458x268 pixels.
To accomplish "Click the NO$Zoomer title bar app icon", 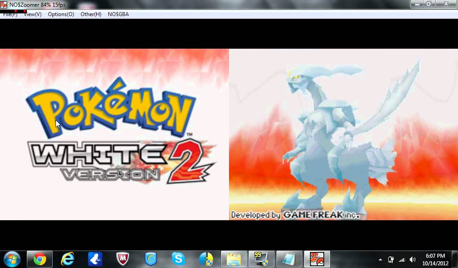I will click(x=4, y=4).
